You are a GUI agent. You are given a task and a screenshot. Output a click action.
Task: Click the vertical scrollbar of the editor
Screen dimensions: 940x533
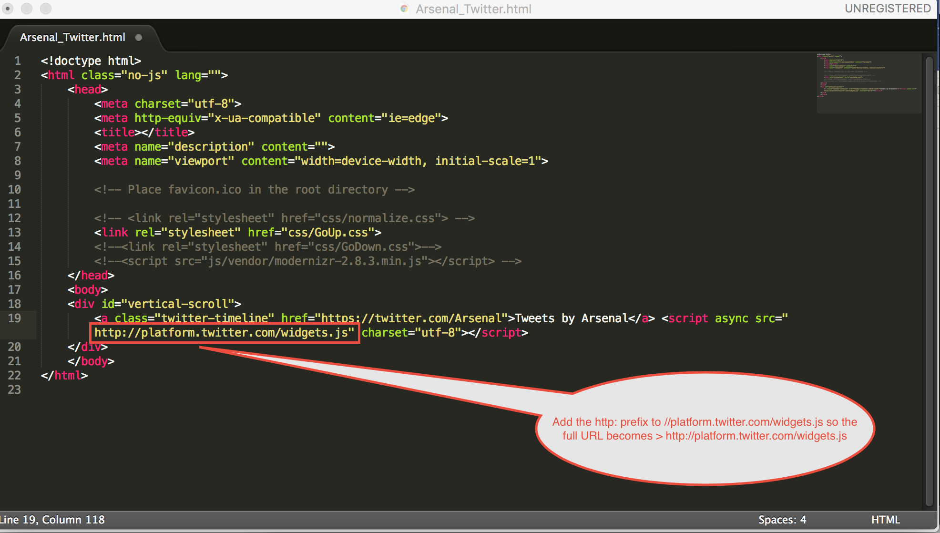[x=929, y=281]
